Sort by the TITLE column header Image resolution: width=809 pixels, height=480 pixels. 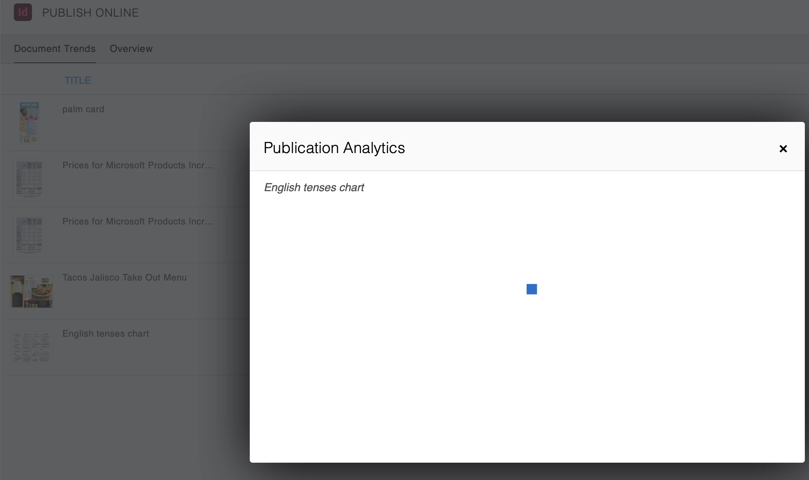(78, 80)
